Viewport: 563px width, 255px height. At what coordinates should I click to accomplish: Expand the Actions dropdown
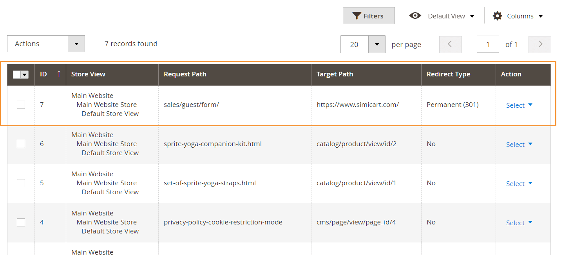(x=77, y=43)
